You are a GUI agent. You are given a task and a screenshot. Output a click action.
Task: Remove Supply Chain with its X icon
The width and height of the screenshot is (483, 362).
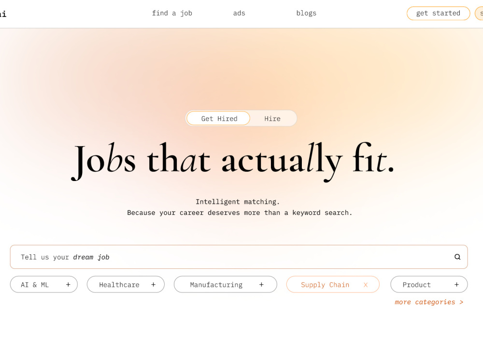(x=366, y=285)
